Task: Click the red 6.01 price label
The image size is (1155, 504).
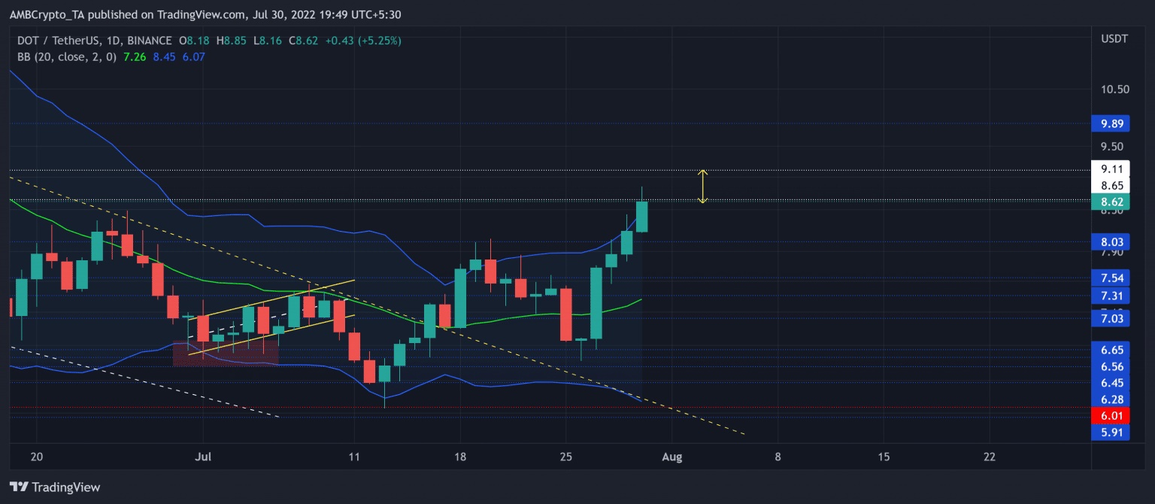Action: (x=1110, y=416)
